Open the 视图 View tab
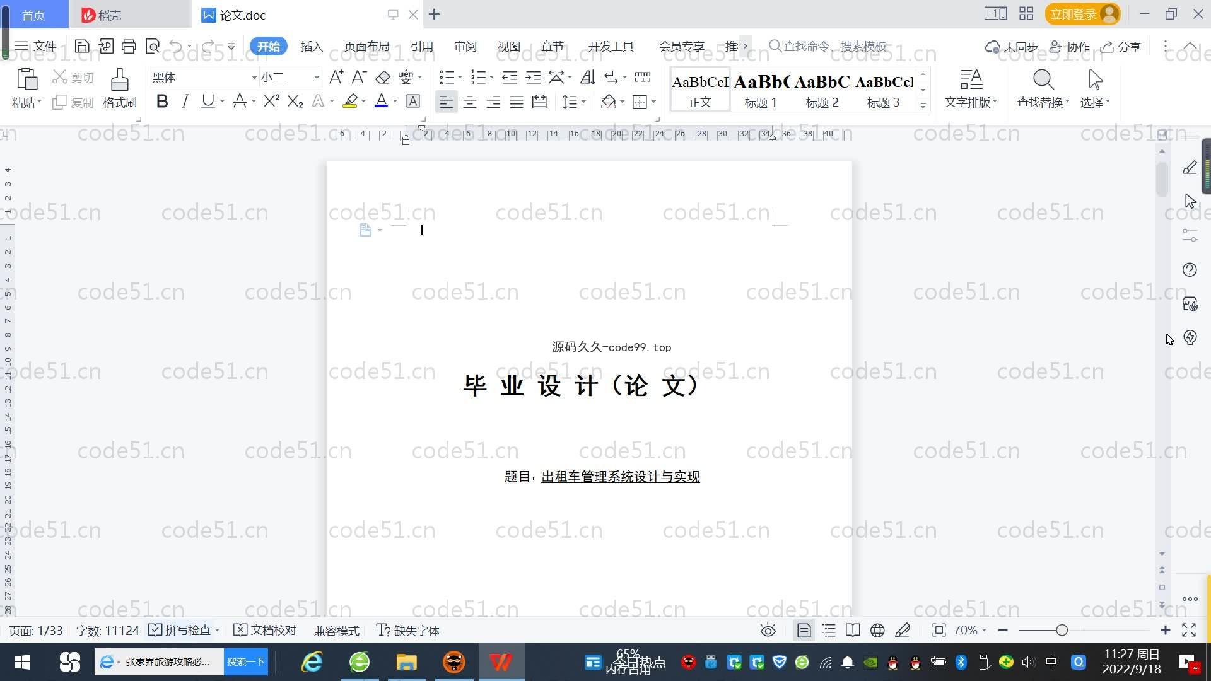Screen dimensions: 1211x681 point(509,46)
